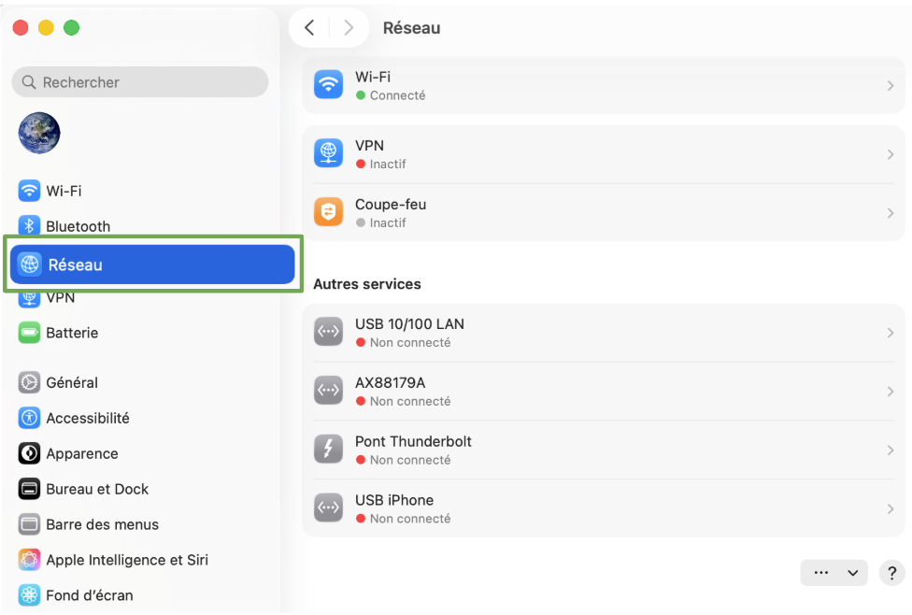Screen dimensions: 912x615
Task: Click the green traffic light button
Action: click(71, 28)
